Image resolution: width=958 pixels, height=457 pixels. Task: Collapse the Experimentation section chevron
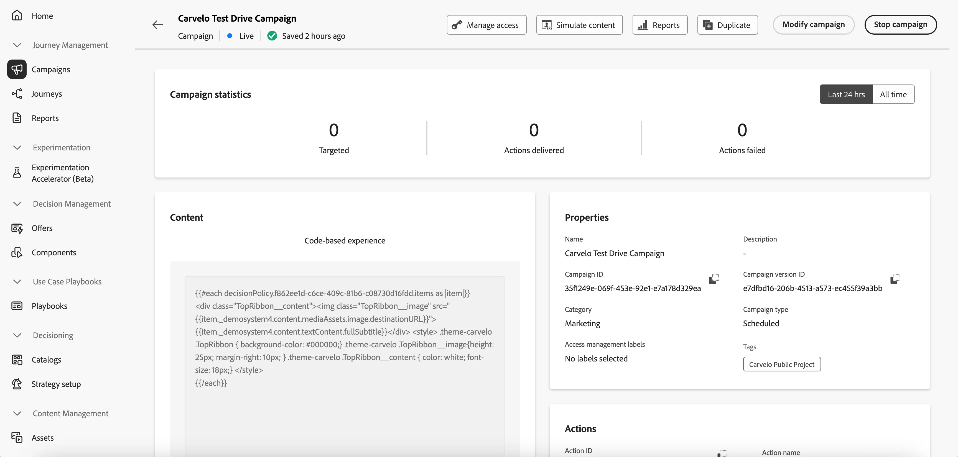pos(17,148)
